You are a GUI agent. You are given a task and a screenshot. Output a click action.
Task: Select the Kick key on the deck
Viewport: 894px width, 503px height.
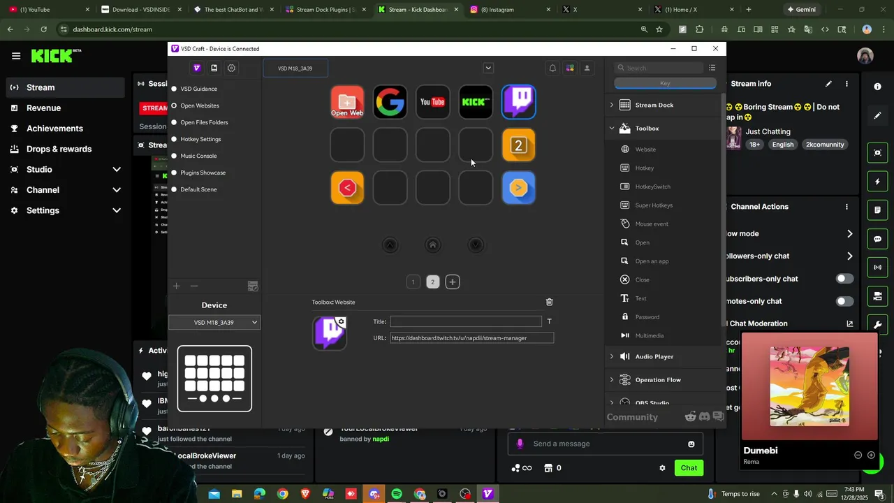pos(476,102)
